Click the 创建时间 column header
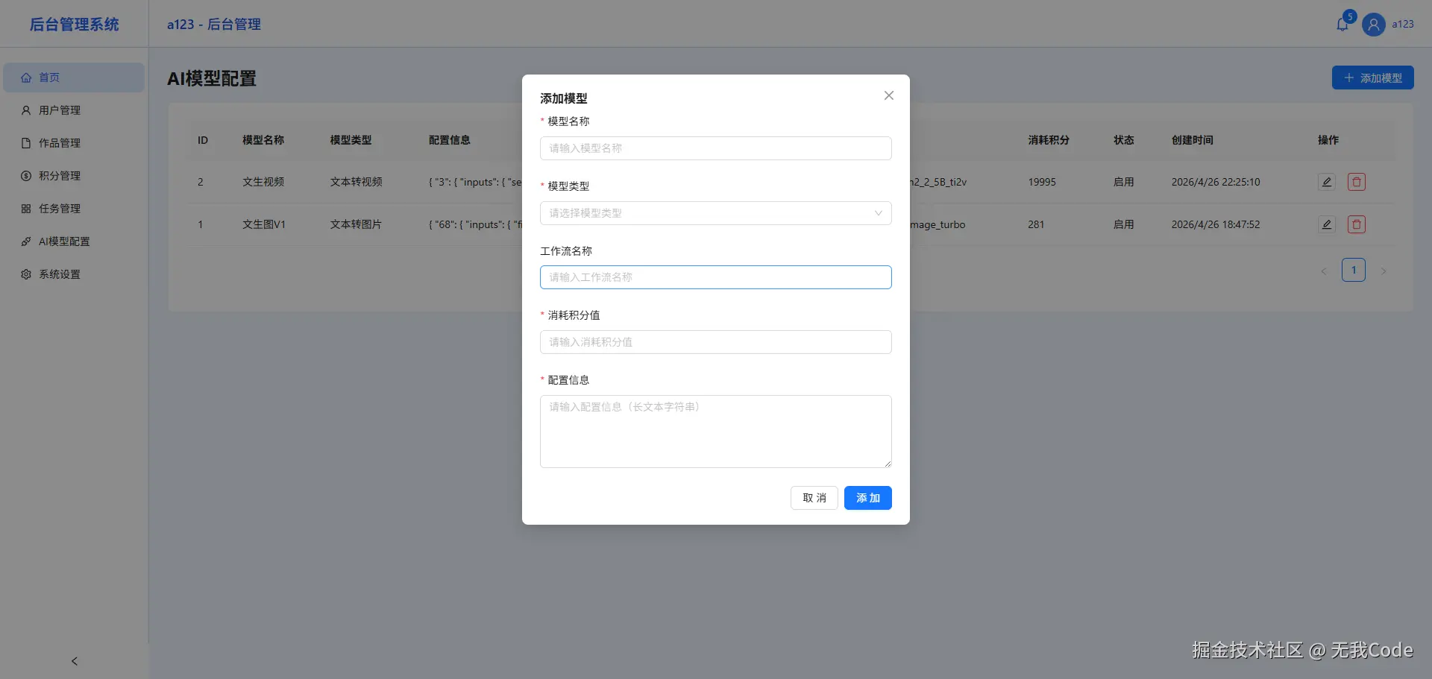This screenshot has height=679, width=1432. [x=1192, y=140]
